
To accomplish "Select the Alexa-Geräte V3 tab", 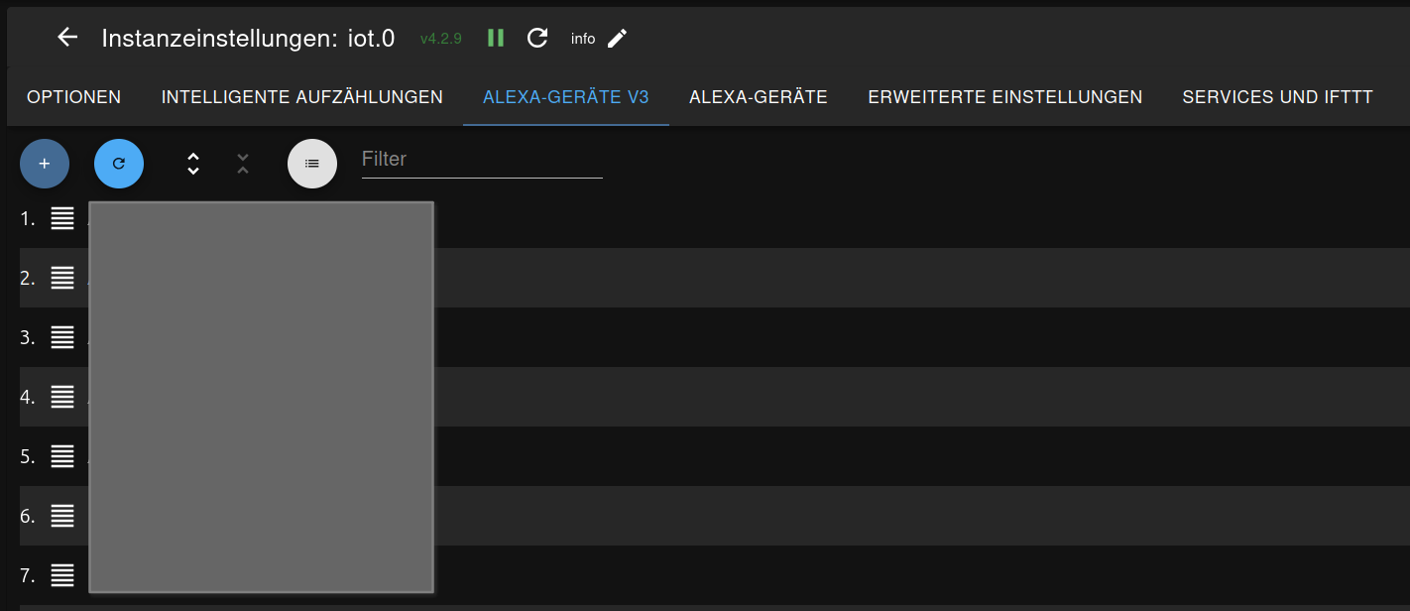I will click(566, 97).
